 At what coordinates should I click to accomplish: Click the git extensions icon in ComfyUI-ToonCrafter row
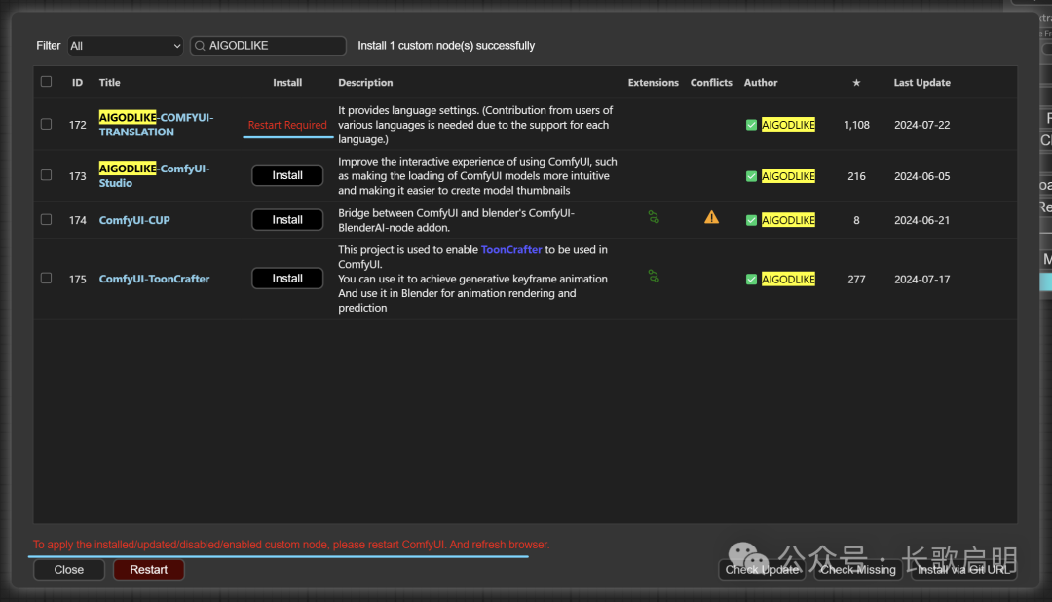click(x=654, y=276)
